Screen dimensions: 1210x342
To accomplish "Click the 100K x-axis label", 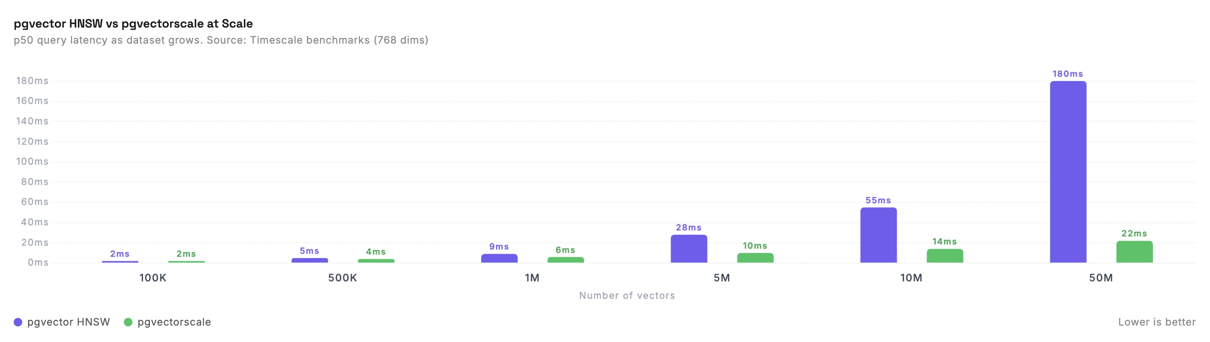I will (x=153, y=278).
